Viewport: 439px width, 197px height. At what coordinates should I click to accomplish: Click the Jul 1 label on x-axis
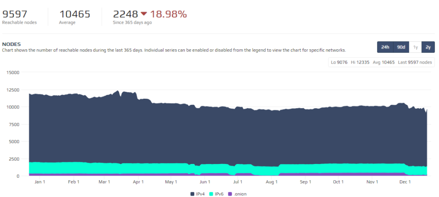[x=238, y=182]
